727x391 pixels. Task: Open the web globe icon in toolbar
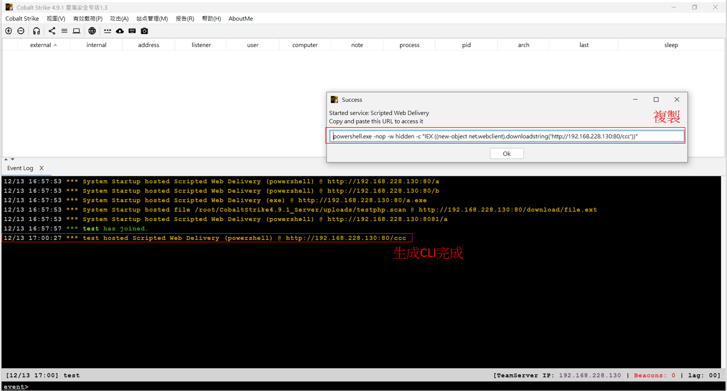point(92,31)
